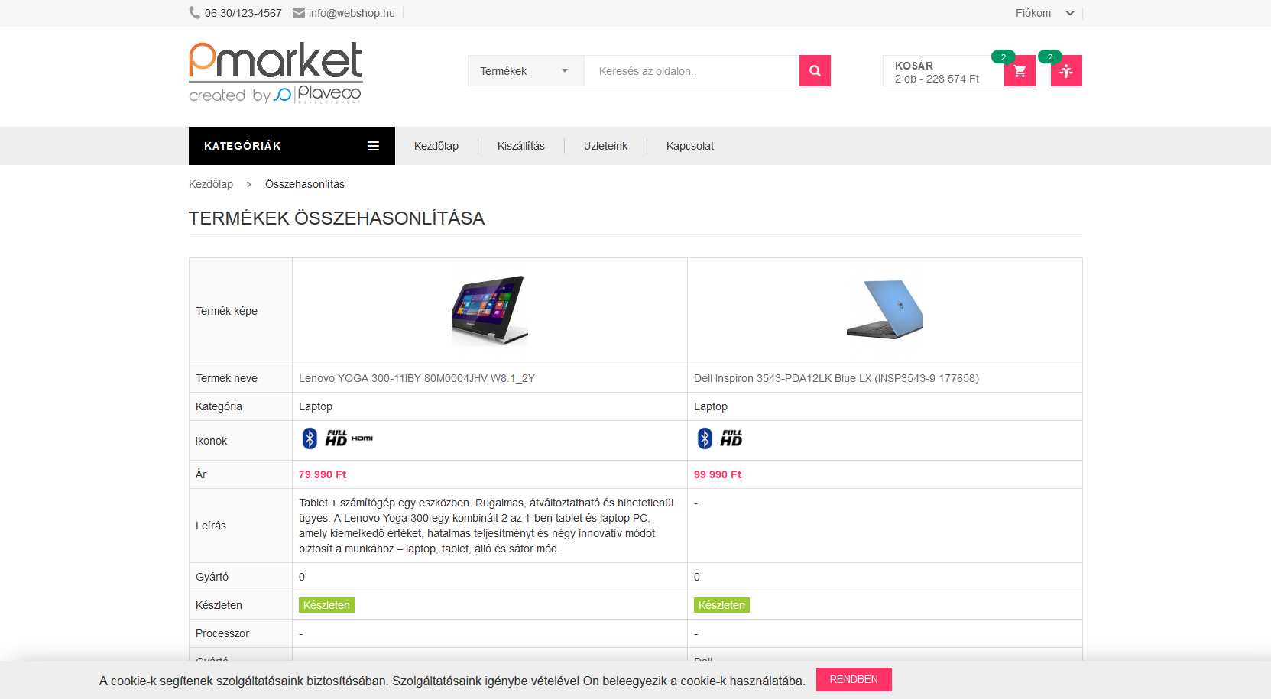Open the Termékek search category dropdown
Viewport: 1271px width, 699px height.
point(526,71)
